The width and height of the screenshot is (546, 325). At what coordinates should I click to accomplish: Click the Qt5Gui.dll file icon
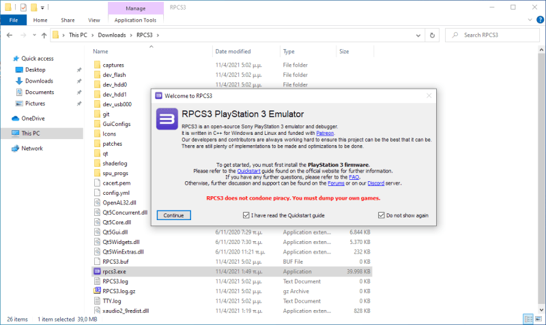[97, 232]
